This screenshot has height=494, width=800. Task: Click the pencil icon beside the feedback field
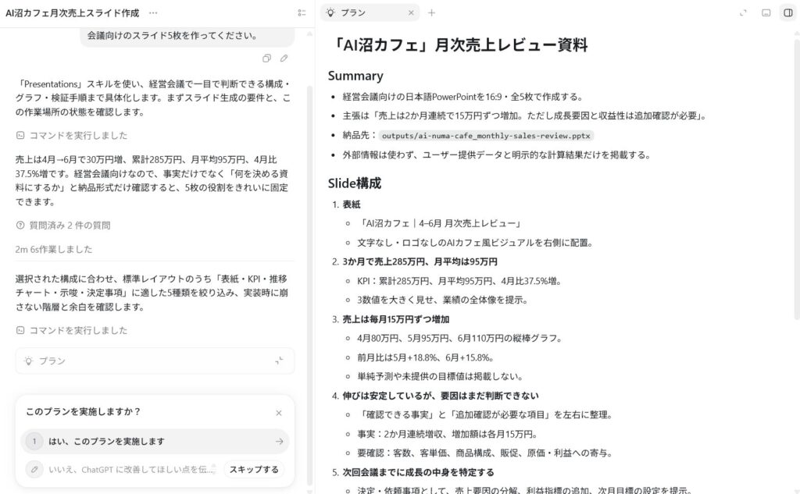(34, 470)
